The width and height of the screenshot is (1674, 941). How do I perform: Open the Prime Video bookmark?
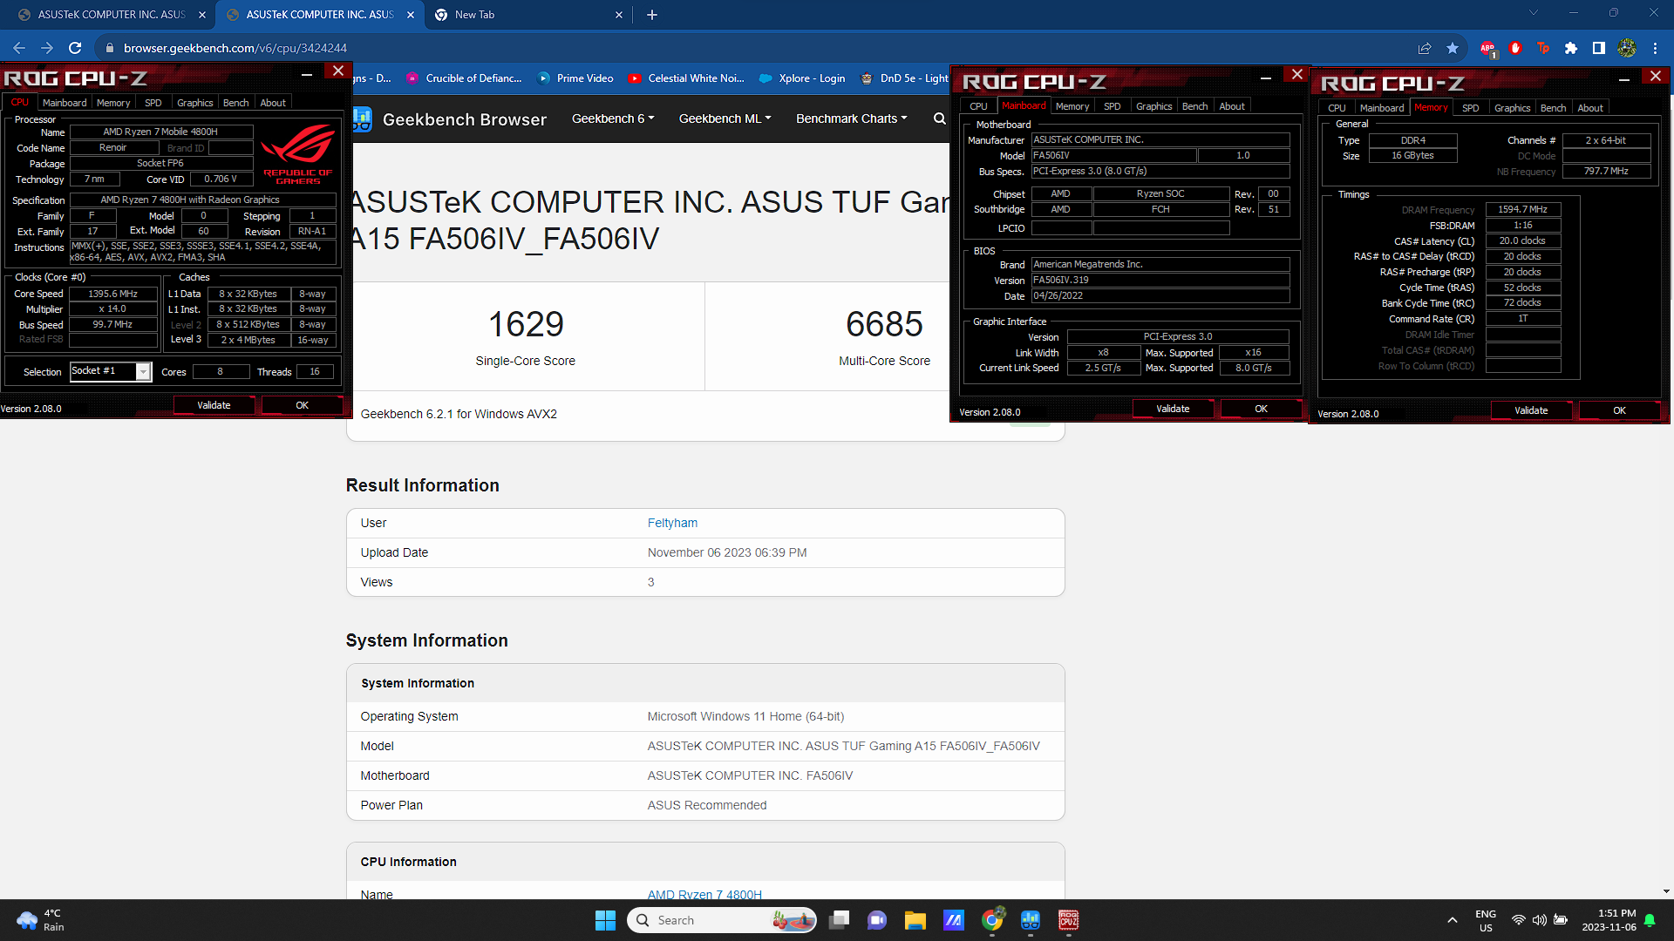point(575,78)
